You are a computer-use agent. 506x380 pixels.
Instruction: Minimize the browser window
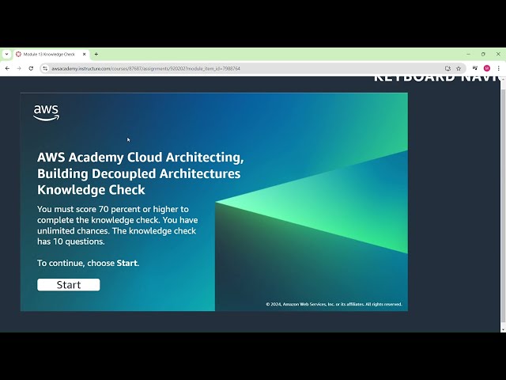click(468, 55)
